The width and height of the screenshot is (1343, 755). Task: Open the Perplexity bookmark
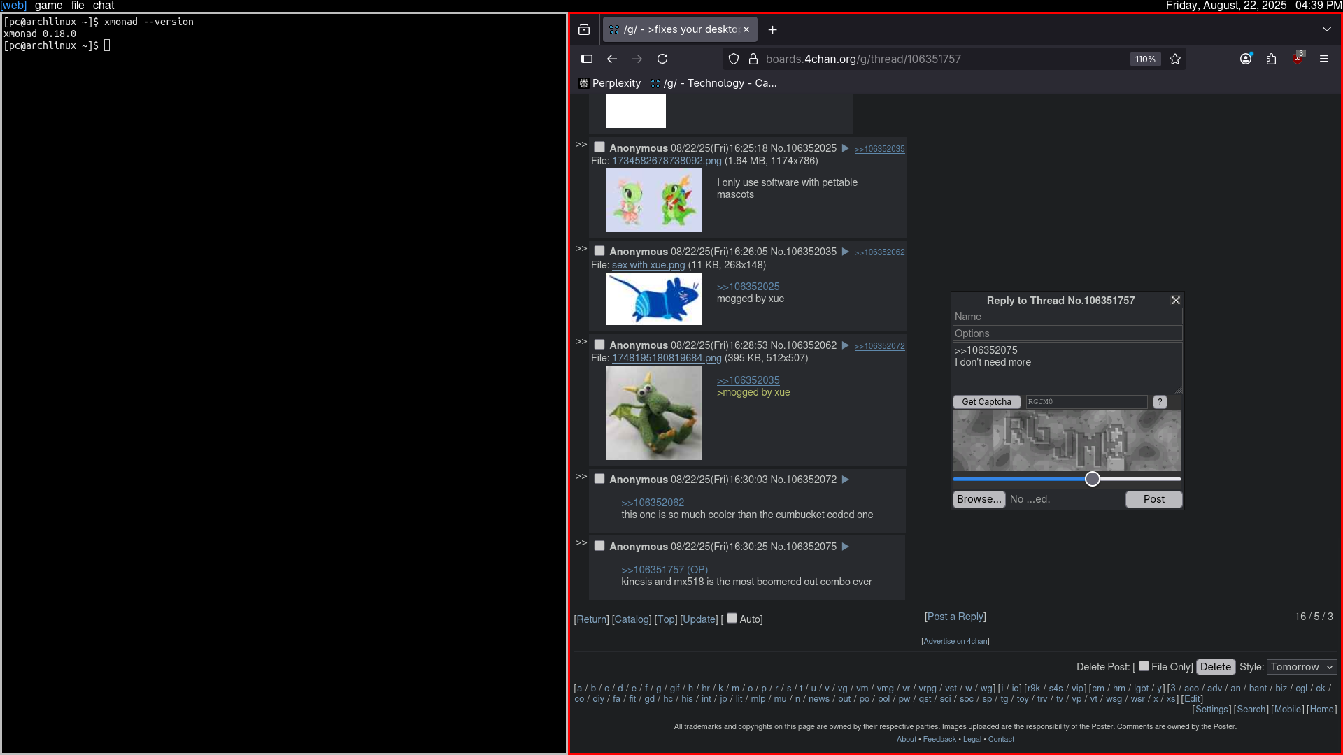coord(609,83)
